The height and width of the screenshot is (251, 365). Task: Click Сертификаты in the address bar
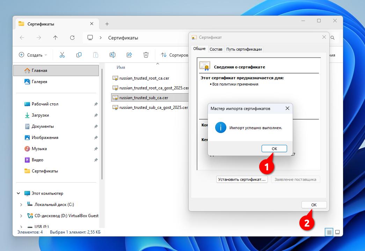[x=123, y=38]
